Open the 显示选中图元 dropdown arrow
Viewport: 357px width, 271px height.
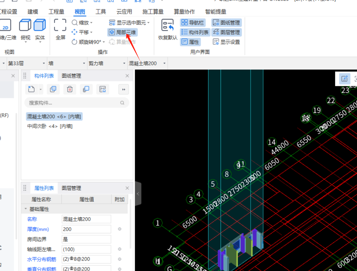pos(149,23)
